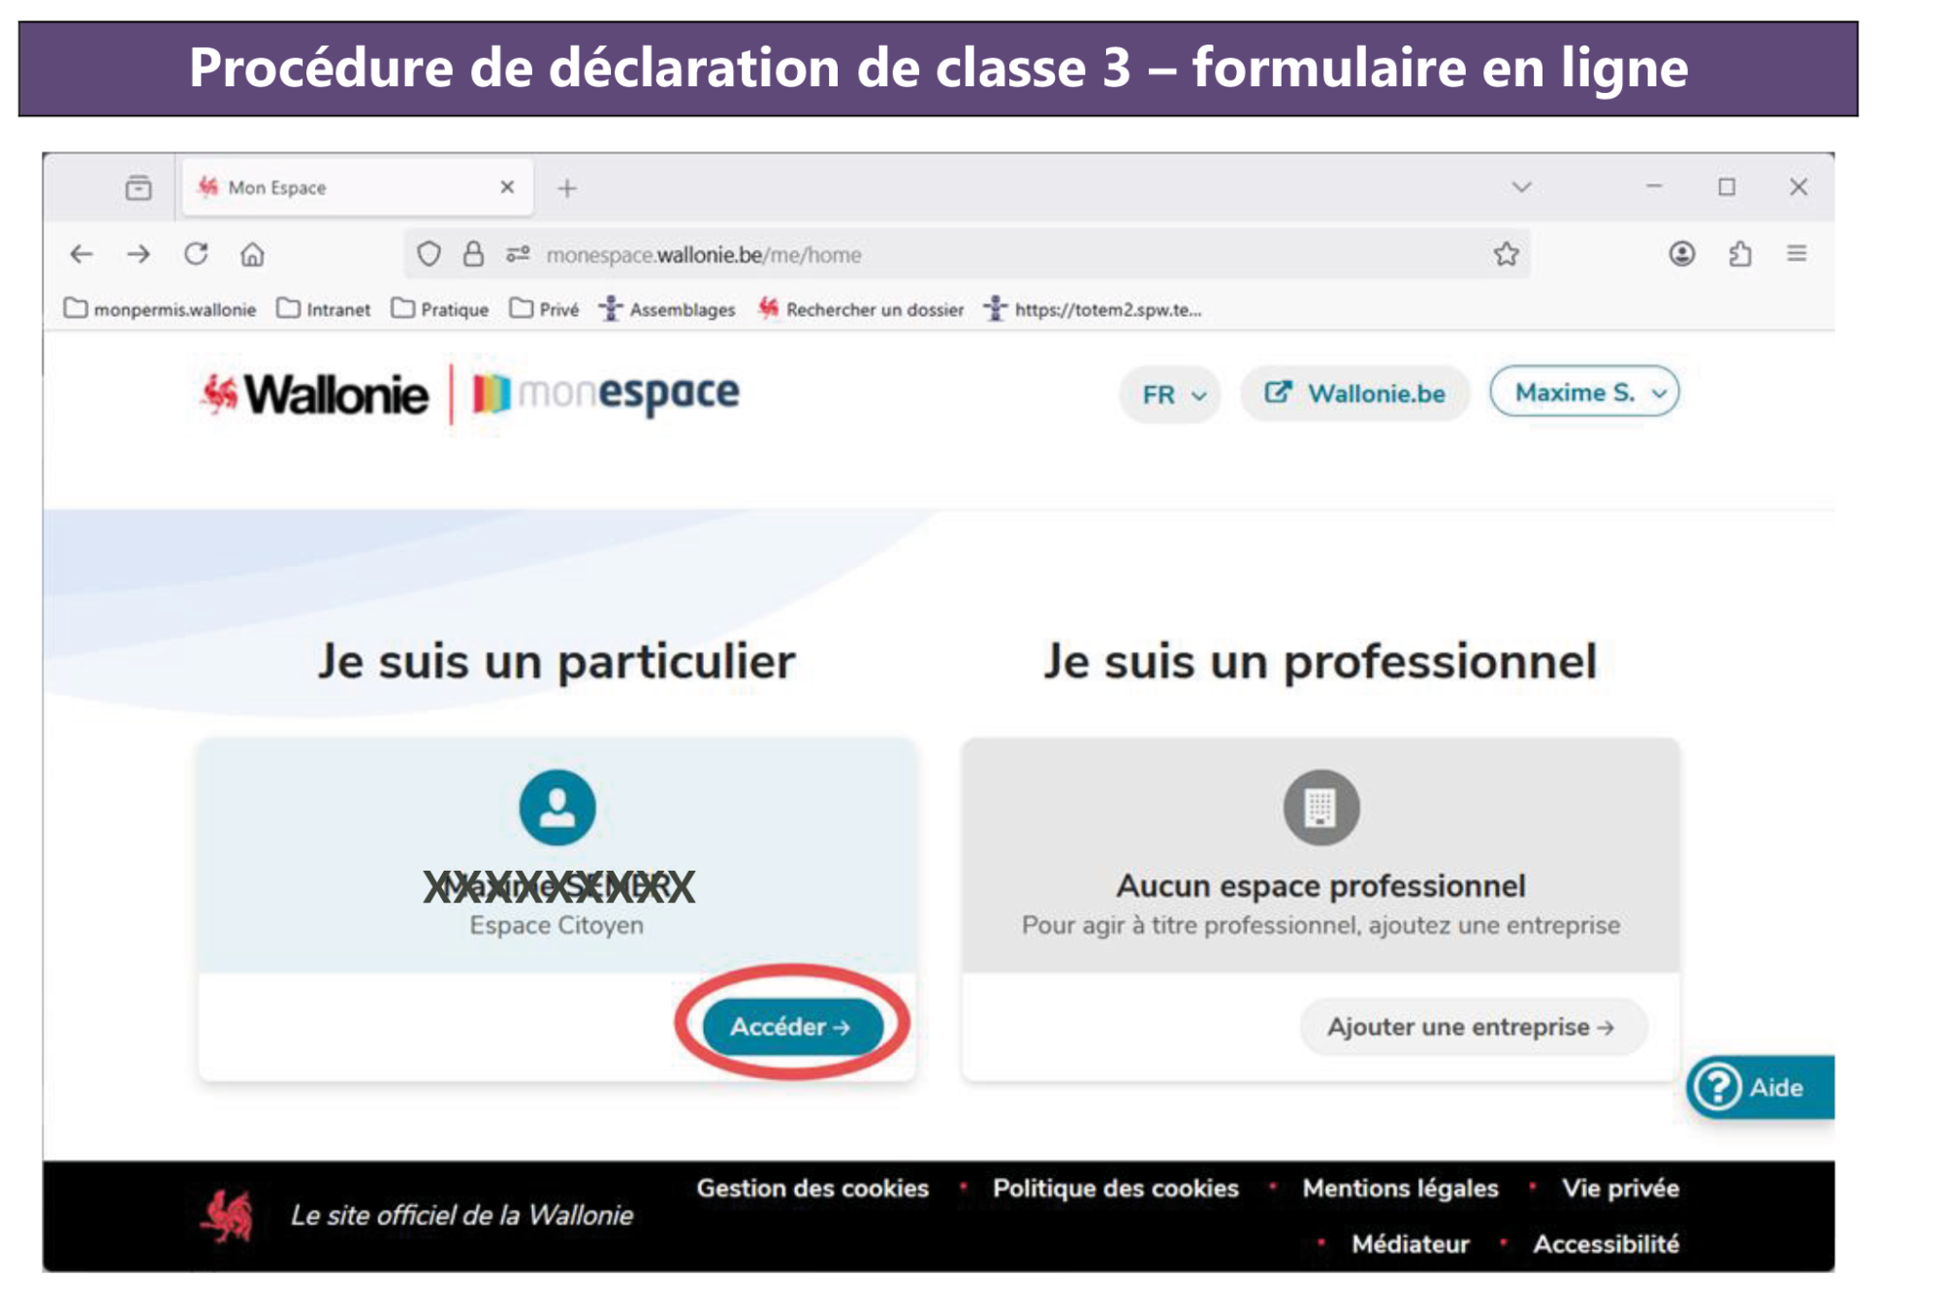This screenshot has height=1305, width=1939.
Task: Expand the list all tabs chevron
Action: tap(1521, 187)
